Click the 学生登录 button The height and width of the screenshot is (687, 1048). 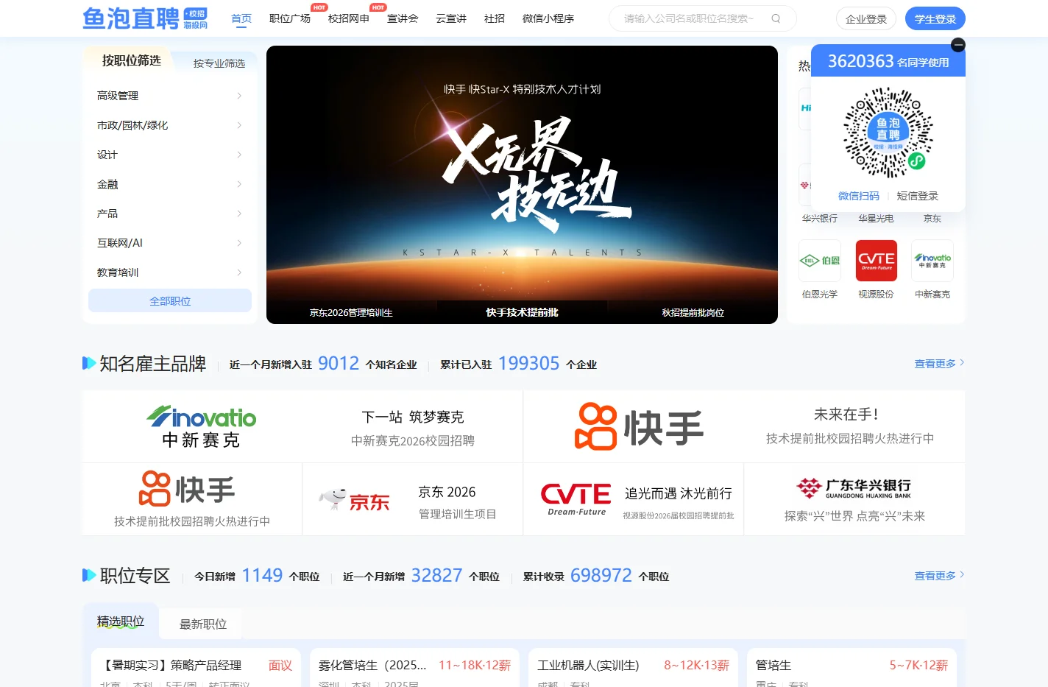(935, 19)
